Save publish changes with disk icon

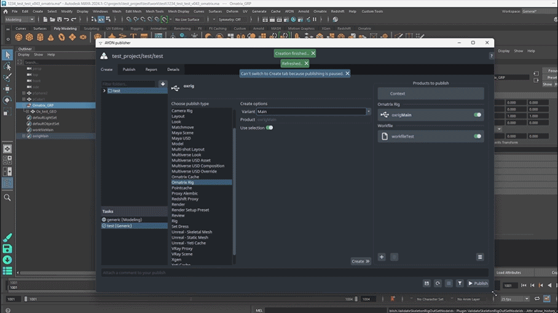[426, 283]
